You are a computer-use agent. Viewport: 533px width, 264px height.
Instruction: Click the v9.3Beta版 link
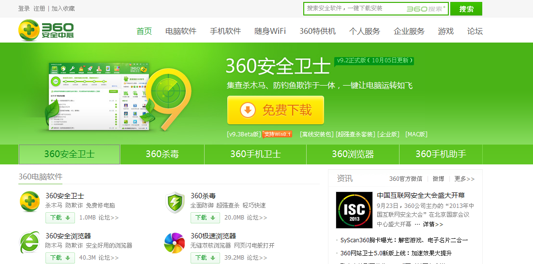pyautogui.click(x=244, y=134)
